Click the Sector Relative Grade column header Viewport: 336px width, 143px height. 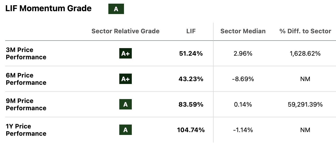point(125,31)
